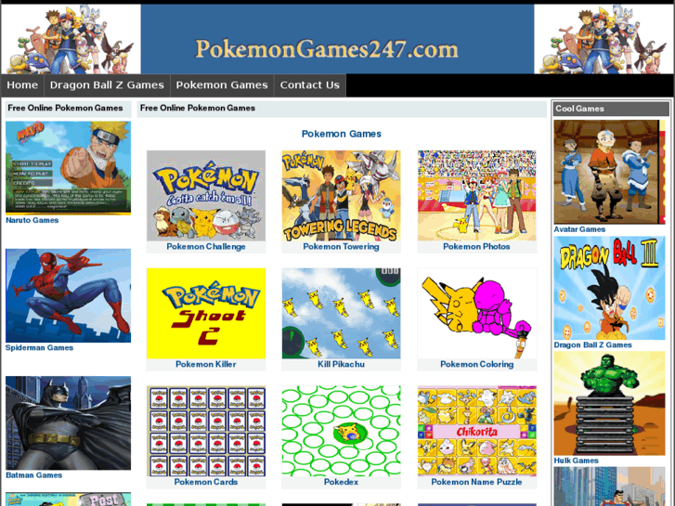Open the Spiderman Games link
The width and height of the screenshot is (675, 506).
tap(39, 347)
